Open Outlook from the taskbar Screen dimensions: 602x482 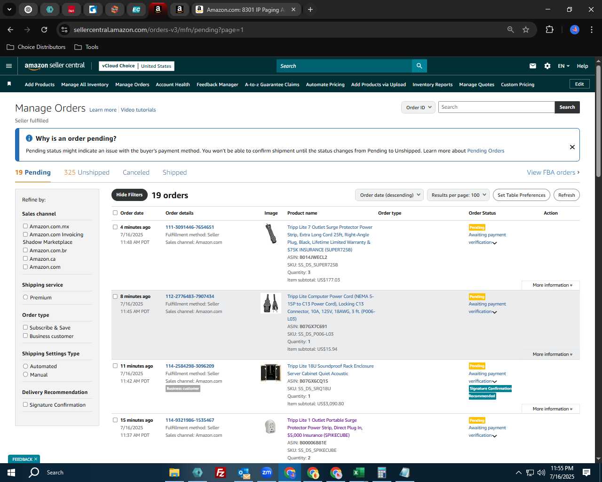pyautogui.click(x=244, y=473)
